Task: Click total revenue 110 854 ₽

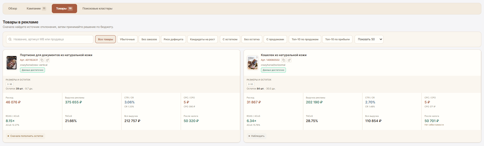Action: pos(373,121)
